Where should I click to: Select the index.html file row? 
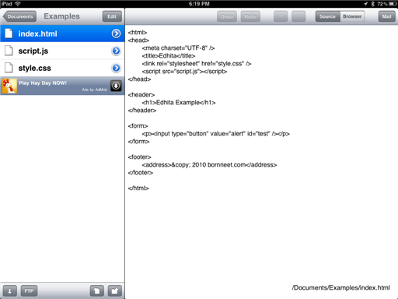pyautogui.click(x=62, y=33)
